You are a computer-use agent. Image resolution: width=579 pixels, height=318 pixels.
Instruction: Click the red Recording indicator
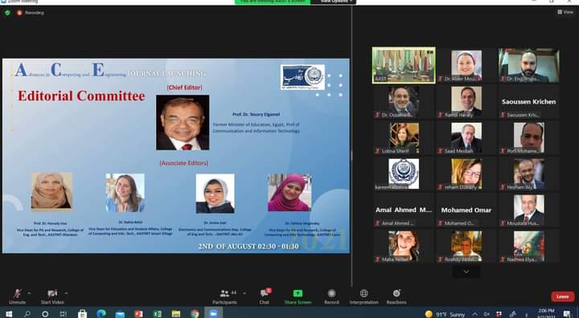31,13
